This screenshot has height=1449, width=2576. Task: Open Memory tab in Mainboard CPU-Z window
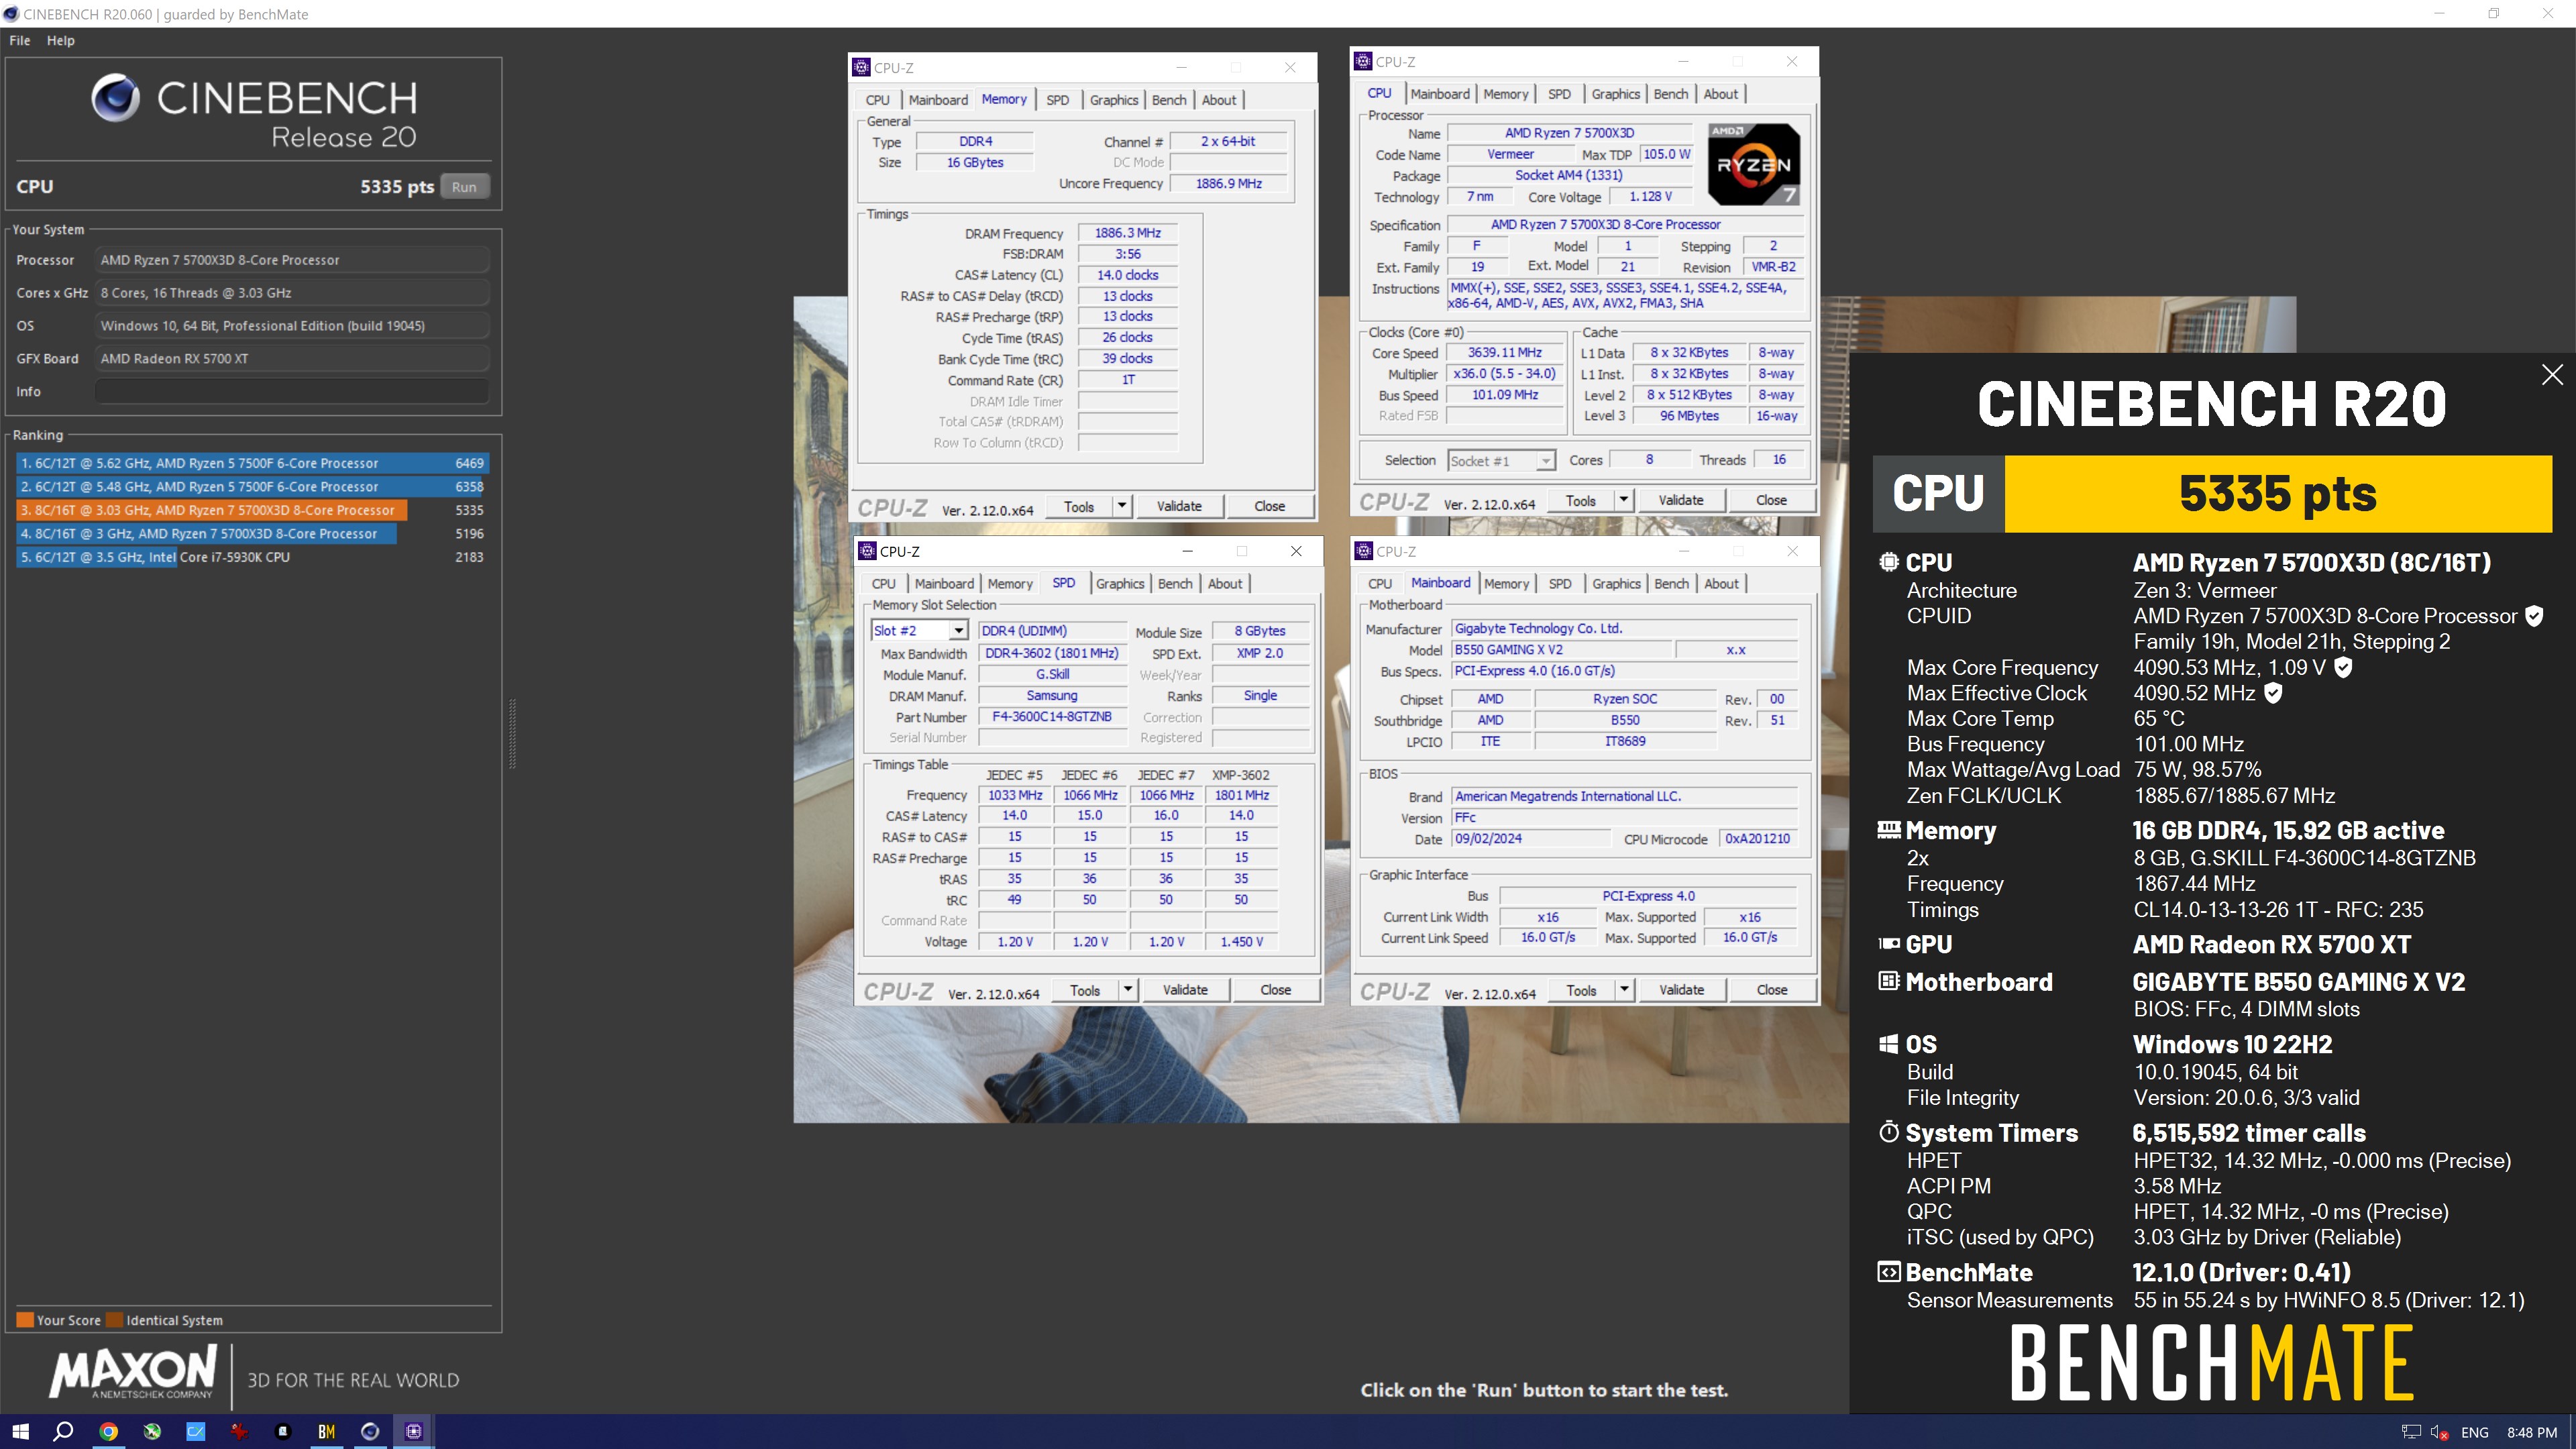click(x=1506, y=584)
